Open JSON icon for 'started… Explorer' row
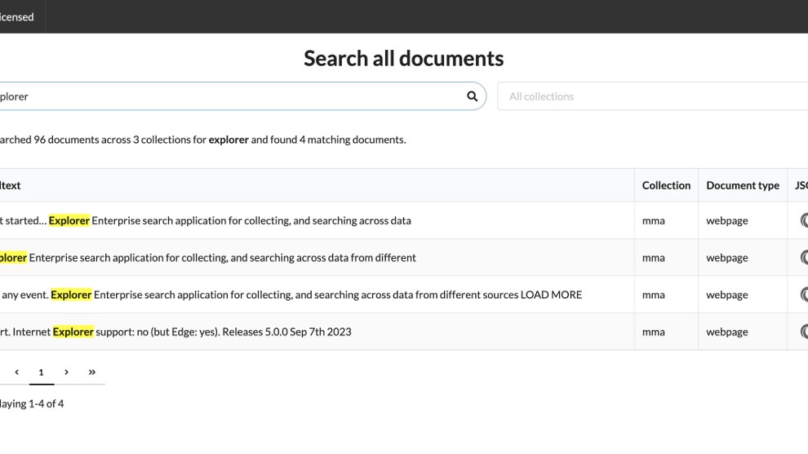The height and width of the screenshot is (454, 808). [804, 220]
